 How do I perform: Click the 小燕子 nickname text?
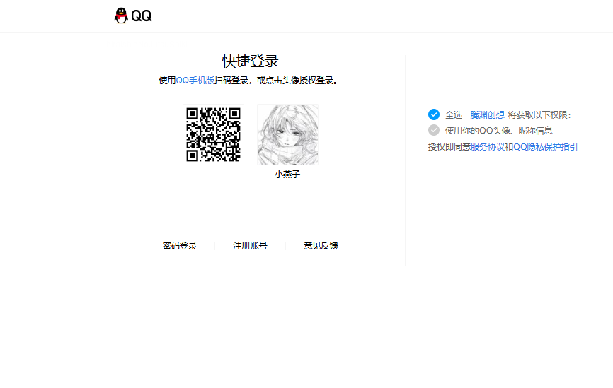click(x=287, y=175)
